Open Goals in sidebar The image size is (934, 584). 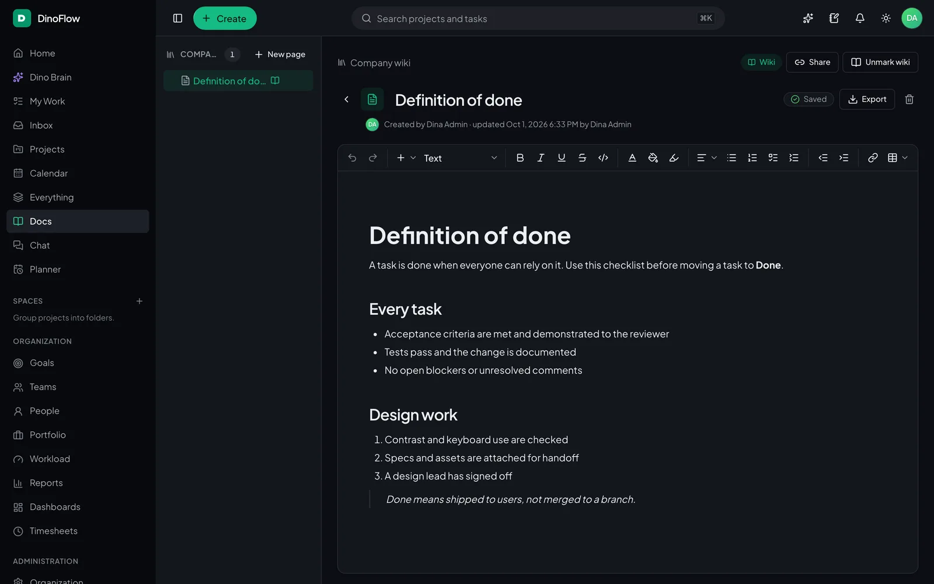(x=78, y=363)
